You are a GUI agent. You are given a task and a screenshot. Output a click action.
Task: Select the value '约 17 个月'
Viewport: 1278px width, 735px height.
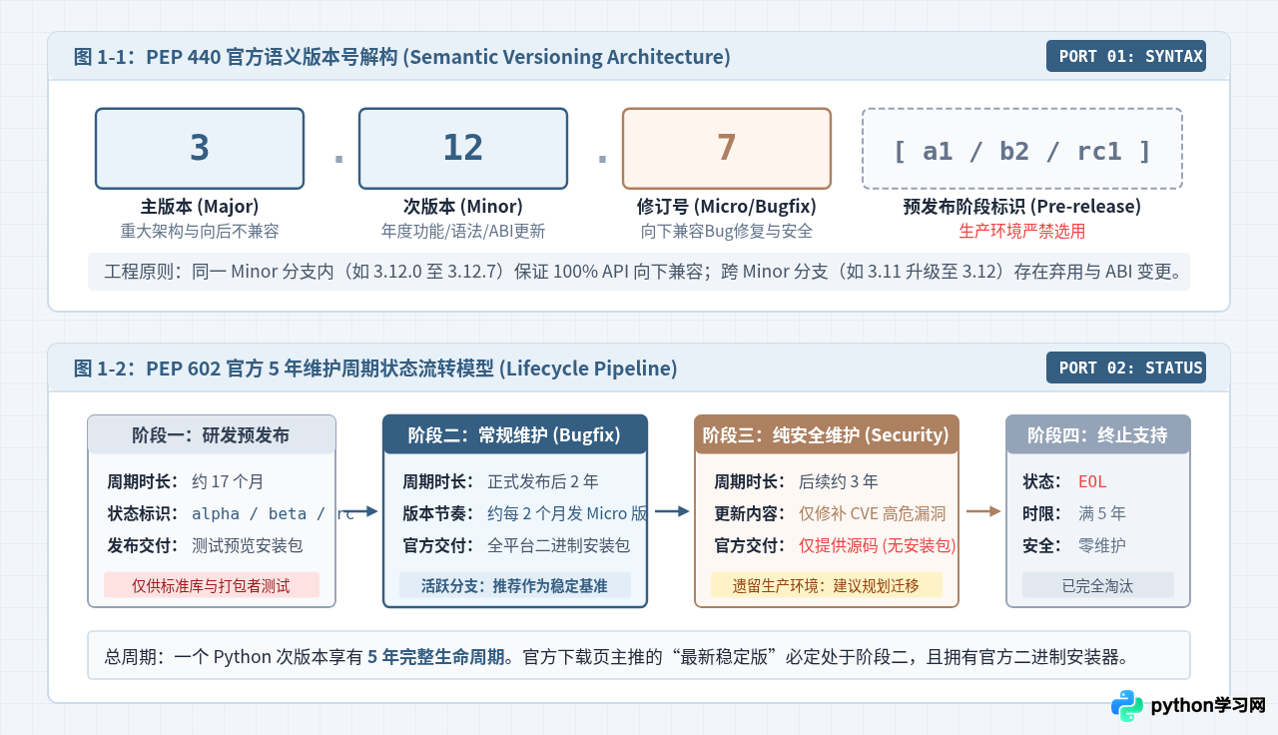(x=228, y=481)
